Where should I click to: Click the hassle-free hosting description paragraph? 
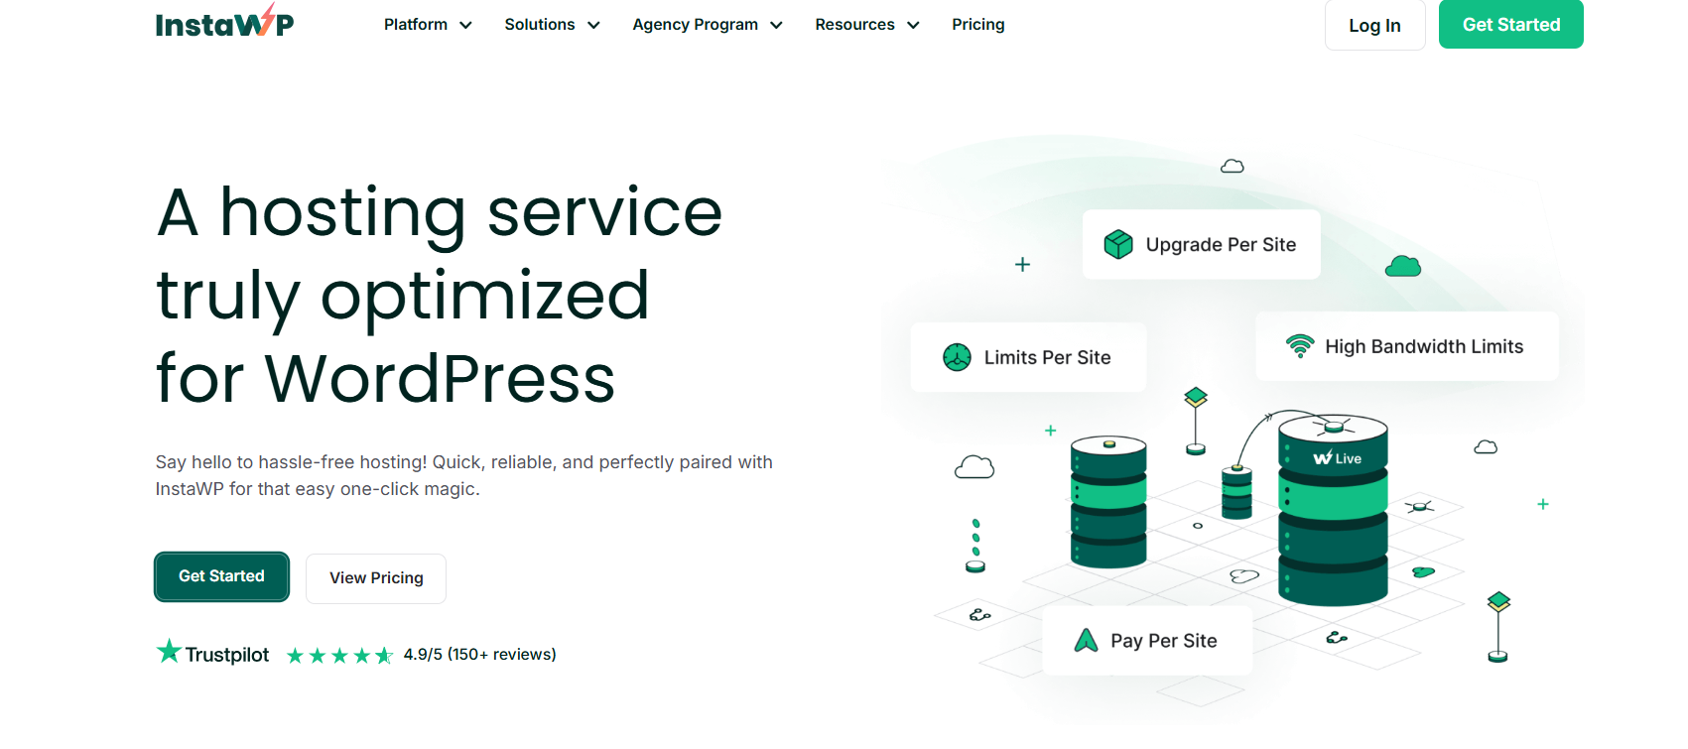point(463,475)
